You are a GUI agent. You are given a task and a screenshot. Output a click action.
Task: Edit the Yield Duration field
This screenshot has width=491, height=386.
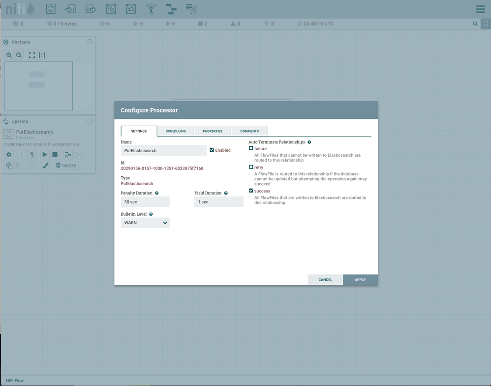219,202
